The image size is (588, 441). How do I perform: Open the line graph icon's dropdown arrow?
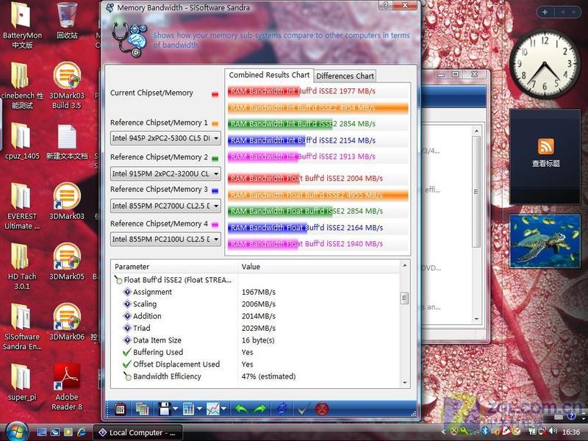(224, 409)
